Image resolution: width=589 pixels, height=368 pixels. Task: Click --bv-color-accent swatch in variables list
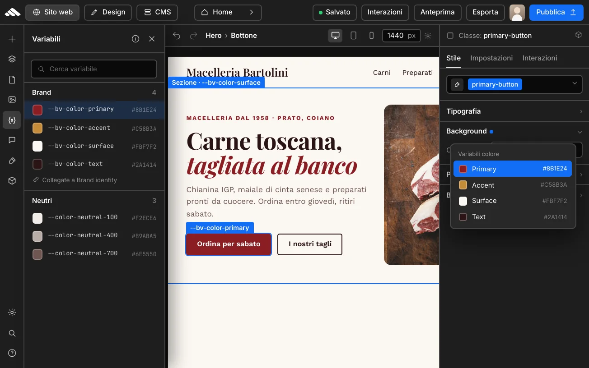(37, 128)
